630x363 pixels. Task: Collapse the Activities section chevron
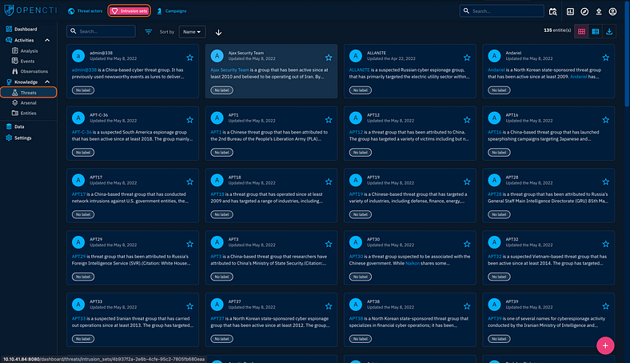pos(47,40)
